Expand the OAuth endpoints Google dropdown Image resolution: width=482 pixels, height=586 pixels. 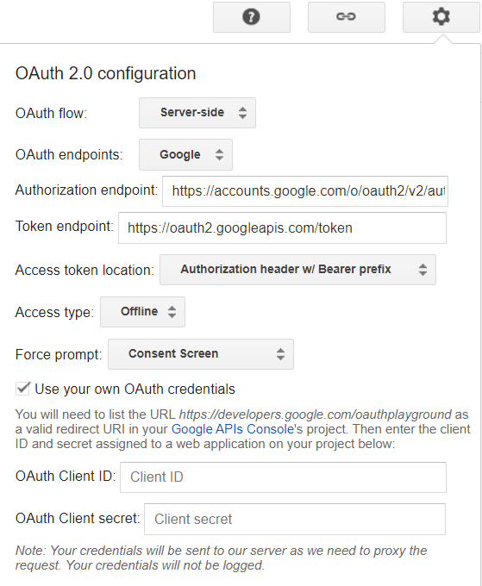pyautogui.click(x=185, y=155)
